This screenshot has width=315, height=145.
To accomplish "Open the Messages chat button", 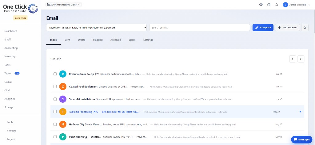I will tap(301, 139).
